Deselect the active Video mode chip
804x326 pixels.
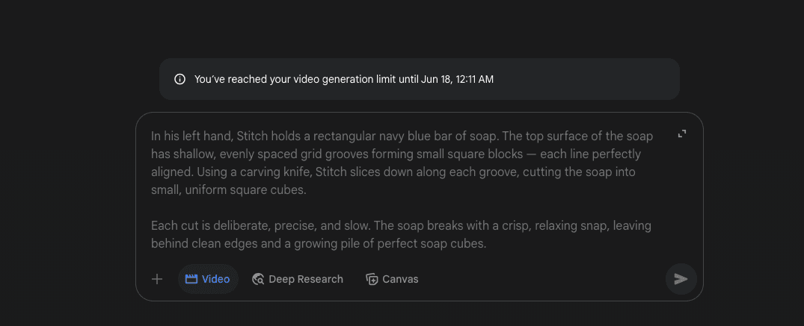208,279
